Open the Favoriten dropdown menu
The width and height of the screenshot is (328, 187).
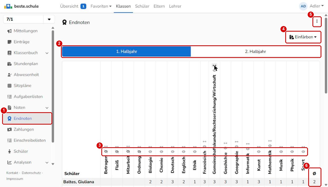click(x=101, y=6)
